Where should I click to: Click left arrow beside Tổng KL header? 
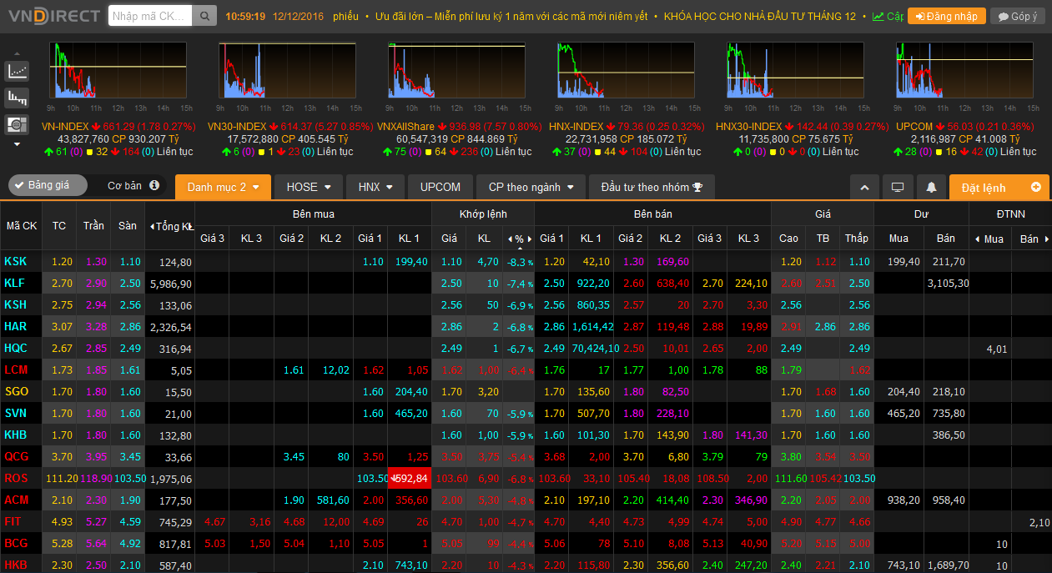(x=152, y=227)
